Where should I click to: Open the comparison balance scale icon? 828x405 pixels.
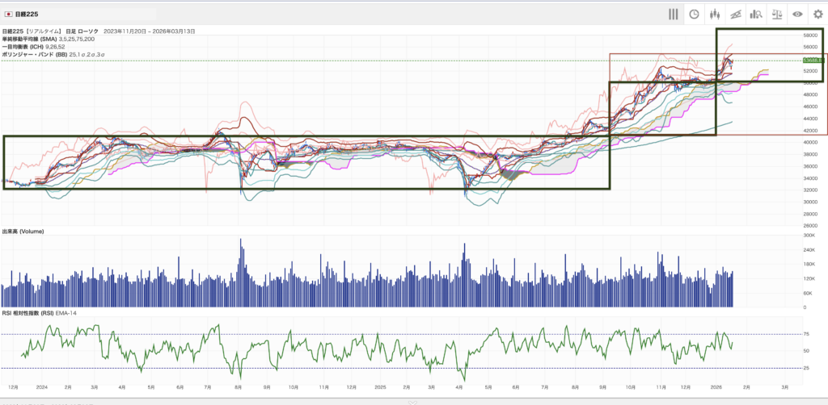coord(777,14)
